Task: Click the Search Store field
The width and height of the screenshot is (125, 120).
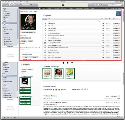Action: tap(114, 5)
